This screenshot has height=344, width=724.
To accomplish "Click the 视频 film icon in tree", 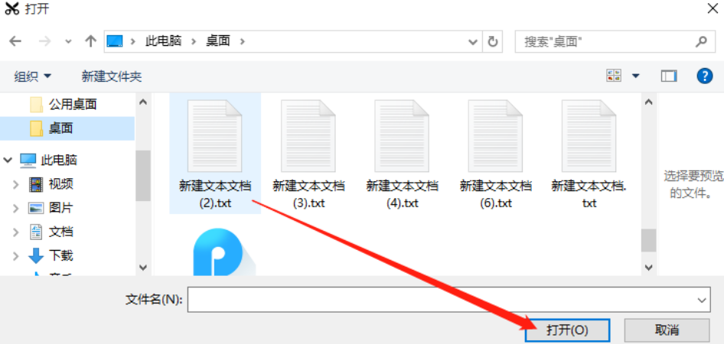I will [x=35, y=184].
